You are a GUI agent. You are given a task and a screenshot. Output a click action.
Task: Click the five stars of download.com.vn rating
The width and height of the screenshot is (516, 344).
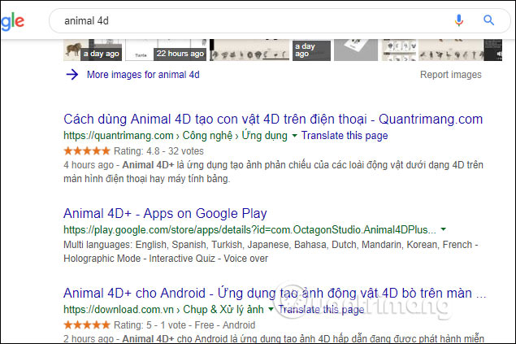87,325
